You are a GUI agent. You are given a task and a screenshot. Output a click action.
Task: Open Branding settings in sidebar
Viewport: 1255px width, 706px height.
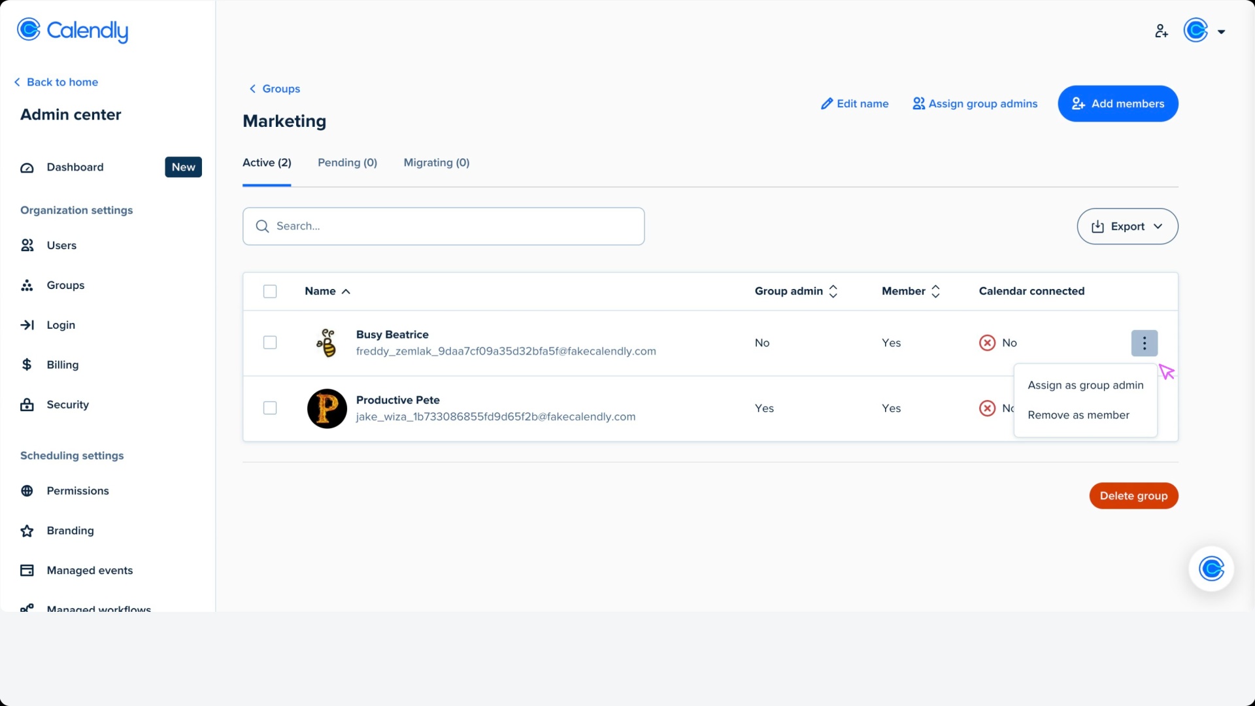[x=70, y=531]
